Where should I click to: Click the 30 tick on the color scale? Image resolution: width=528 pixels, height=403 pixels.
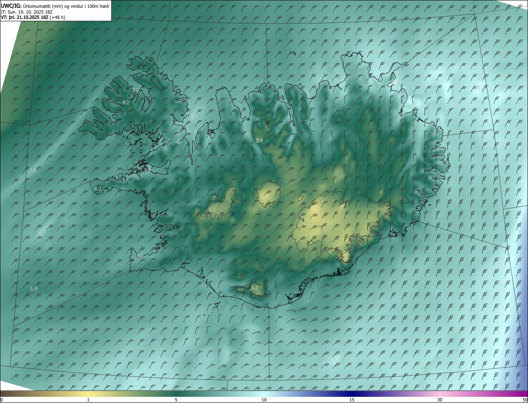point(440,400)
